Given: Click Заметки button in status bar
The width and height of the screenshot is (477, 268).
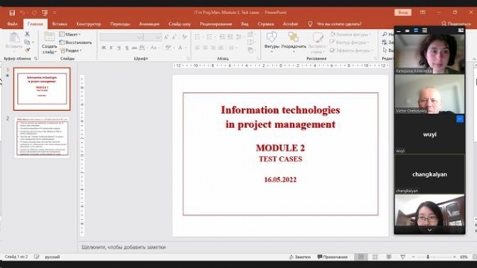Looking at the screenshot, I should click(x=300, y=257).
